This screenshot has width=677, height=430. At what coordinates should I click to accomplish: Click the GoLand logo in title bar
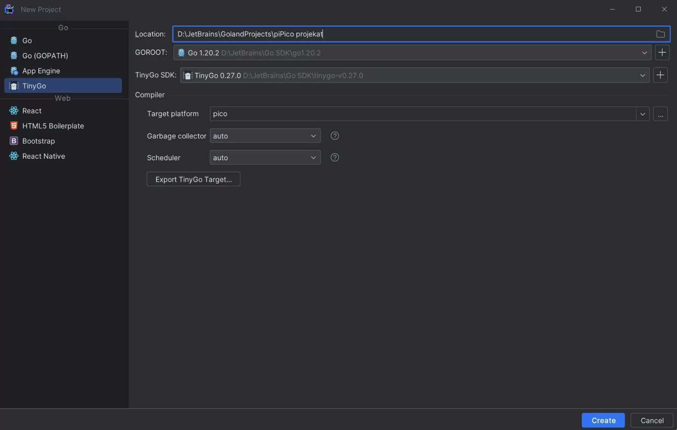pyautogui.click(x=9, y=9)
